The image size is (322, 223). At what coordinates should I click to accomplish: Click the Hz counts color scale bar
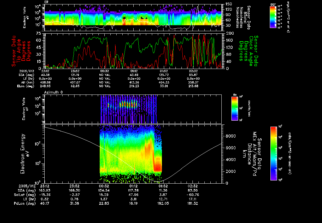click(x=235, y=108)
